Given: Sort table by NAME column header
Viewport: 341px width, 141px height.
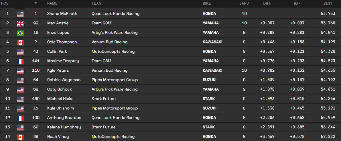Looking at the screenshot, I should [x=52, y=3].
